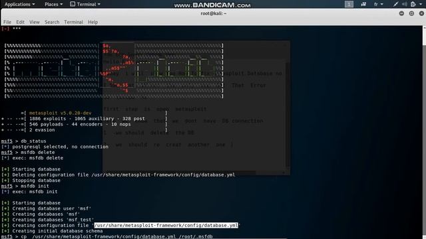This screenshot has width=426, height=239.
Task: Open the File menu in the terminal
Action: [x=7, y=22]
